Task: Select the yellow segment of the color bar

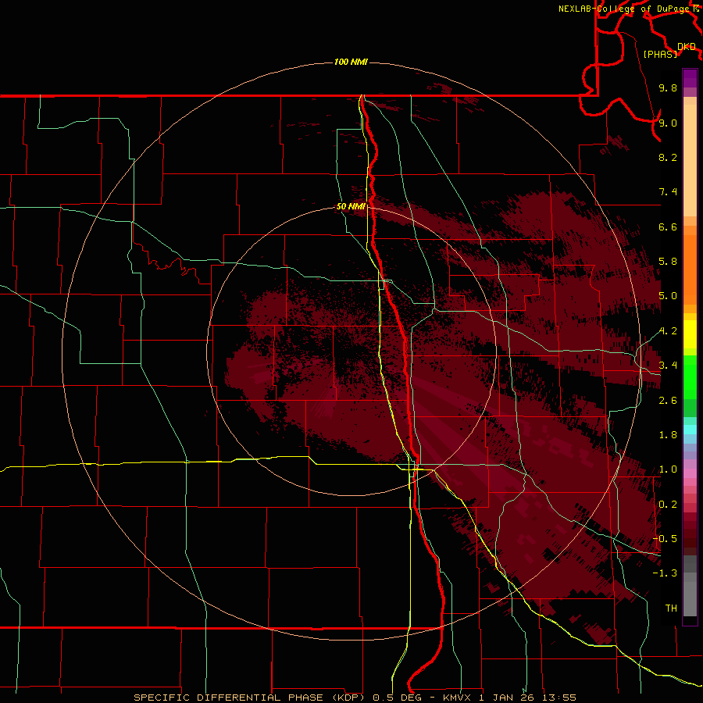Action: tap(690, 334)
